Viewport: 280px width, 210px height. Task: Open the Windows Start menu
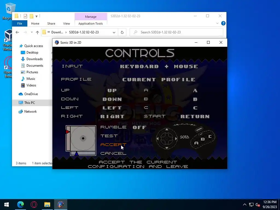click(x=7, y=205)
